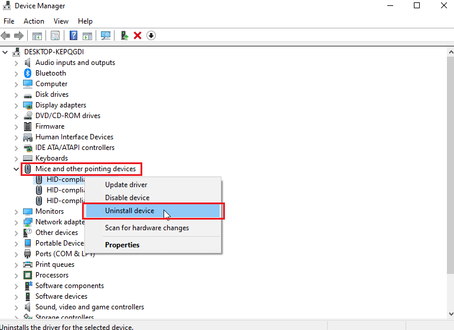Select the Other devices label
The image size is (454, 330).
tap(57, 233)
